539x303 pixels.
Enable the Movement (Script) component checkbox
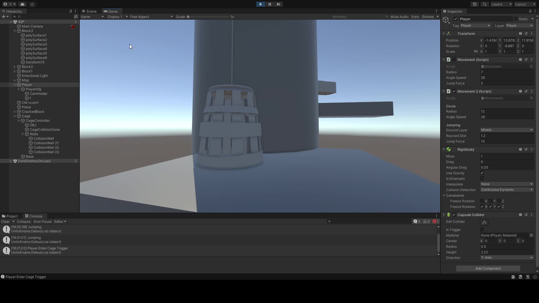tap(454, 60)
